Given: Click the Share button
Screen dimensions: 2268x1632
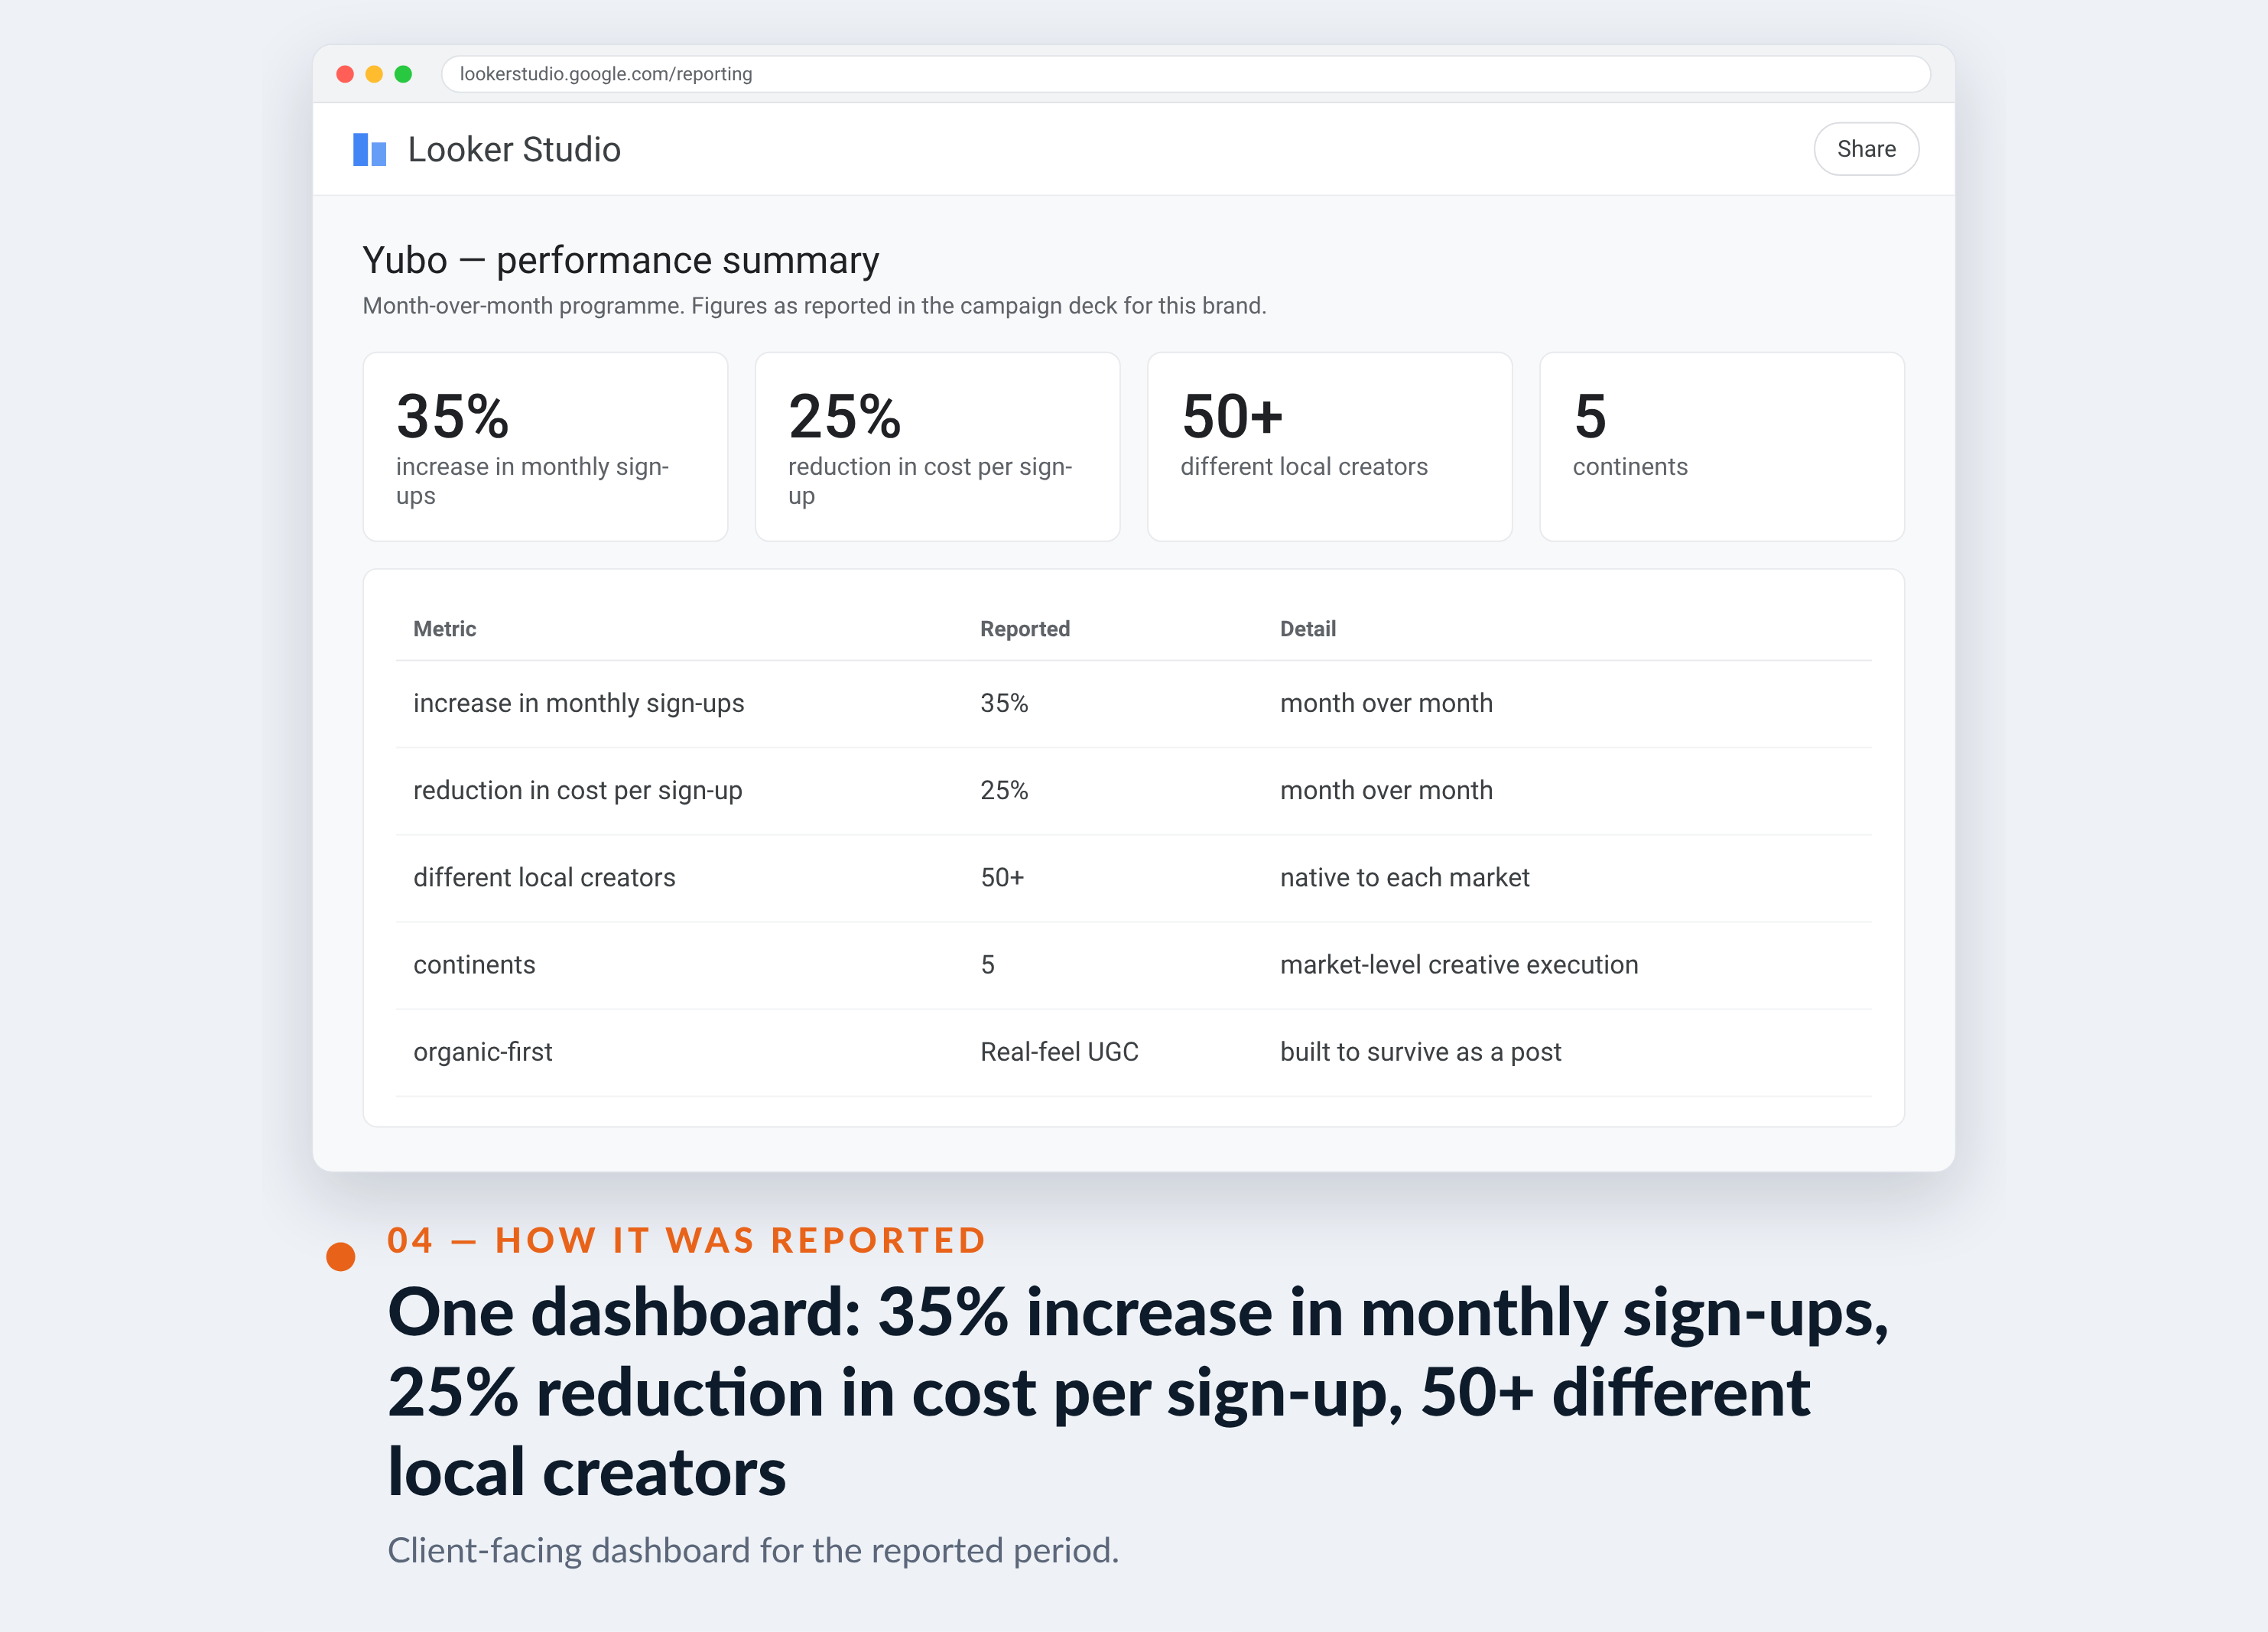Looking at the screenshot, I should (x=1866, y=149).
